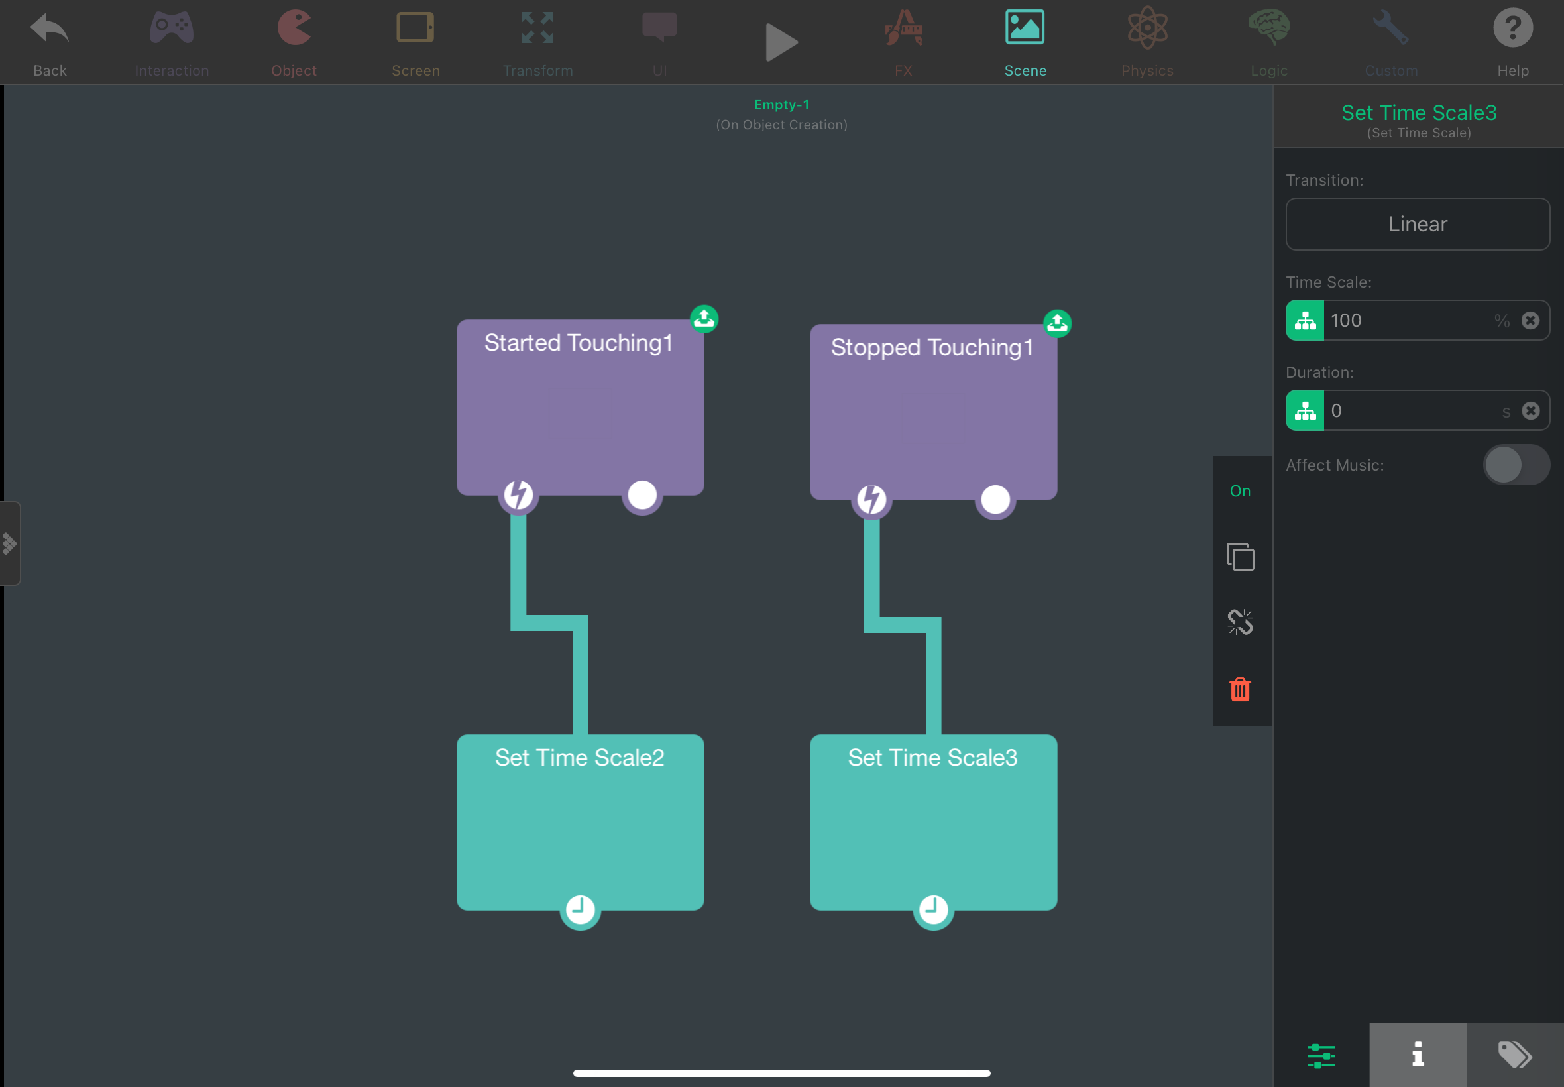Expand the left side panel handle
Screen dimensions: 1564x1087
[9, 543]
